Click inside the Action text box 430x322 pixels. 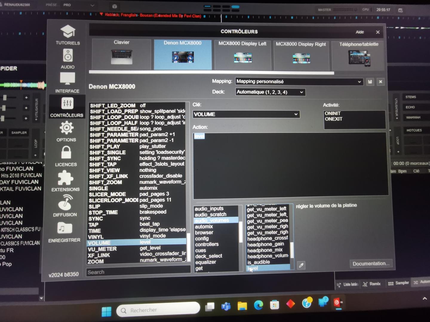point(291,166)
